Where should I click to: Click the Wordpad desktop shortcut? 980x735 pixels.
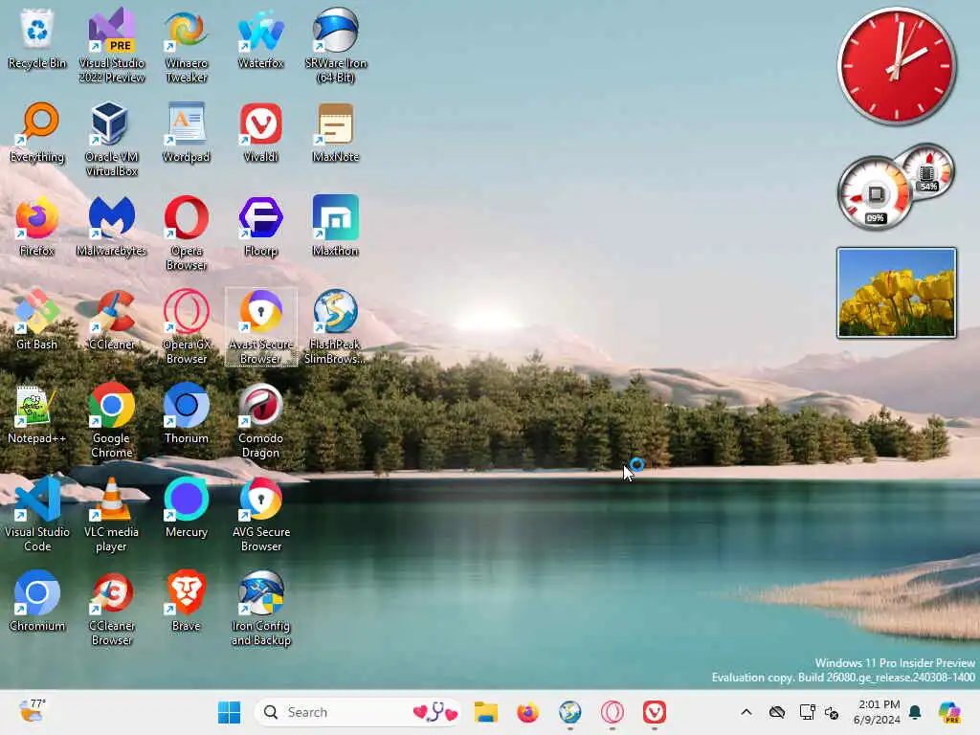pos(187,132)
